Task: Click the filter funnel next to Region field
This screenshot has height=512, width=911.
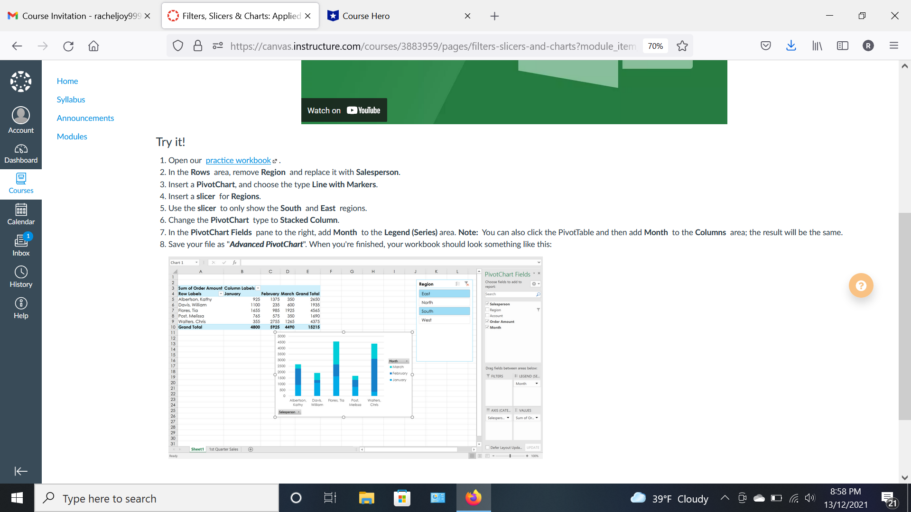Action: [x=538, y=310]
